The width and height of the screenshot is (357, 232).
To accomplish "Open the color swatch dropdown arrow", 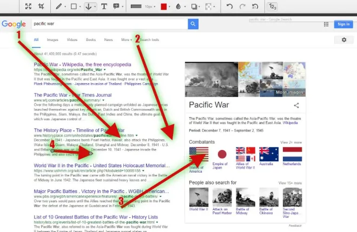I will pos(170,6).
